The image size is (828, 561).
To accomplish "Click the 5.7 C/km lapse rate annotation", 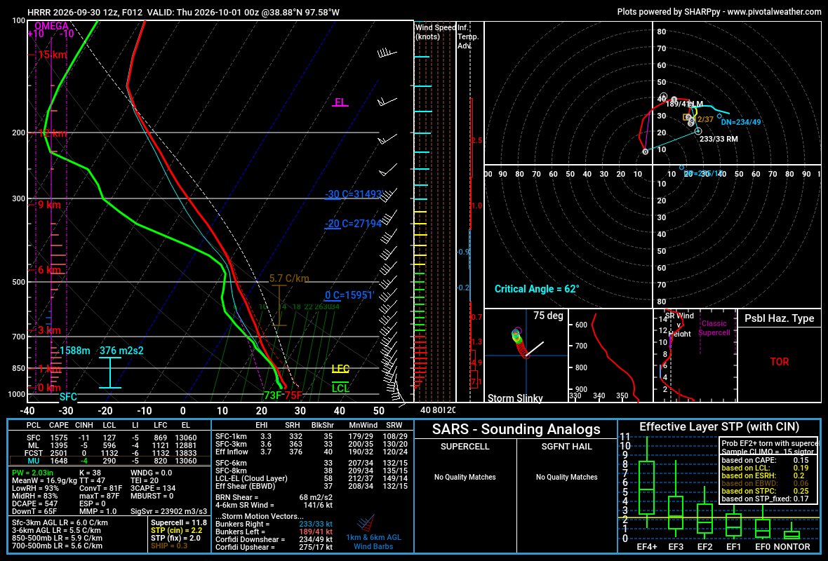I will pyautogui.click(x=289, y=278).
